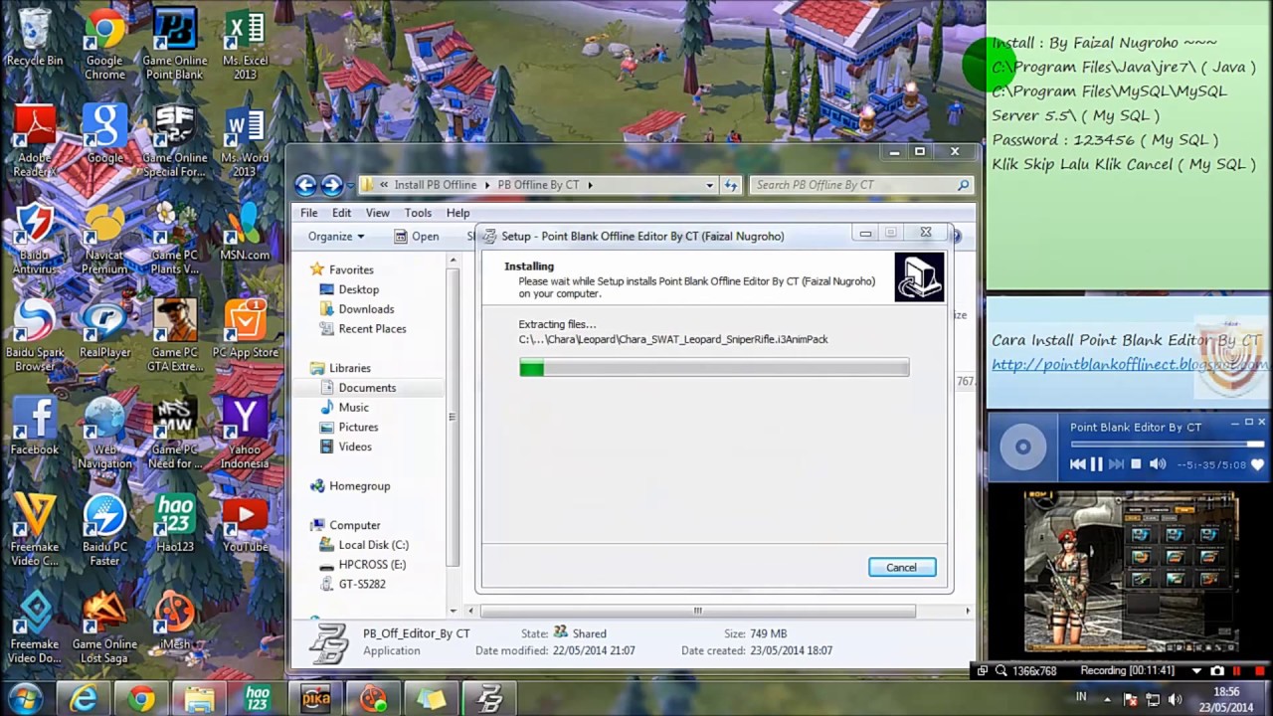Open Game Online Lost Saga shortcut
Viewport: 1273px width, 716px height.
coord(104,629)
